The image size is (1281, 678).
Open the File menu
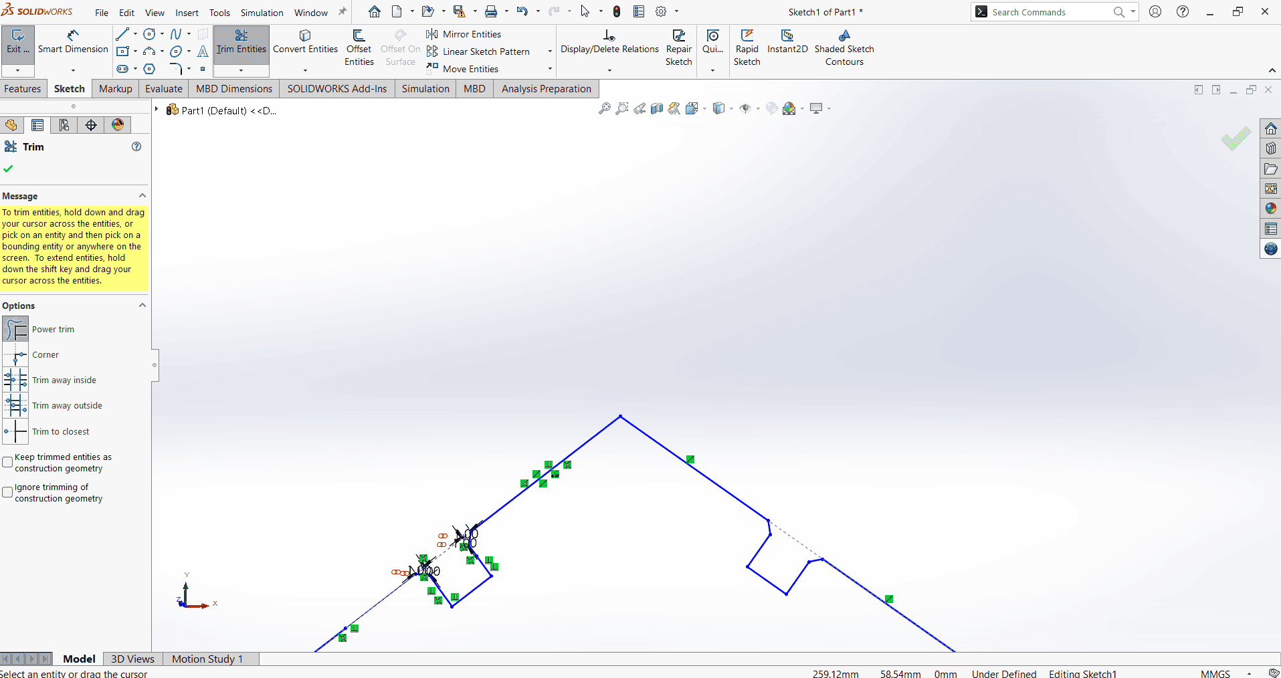coord(102,13)
